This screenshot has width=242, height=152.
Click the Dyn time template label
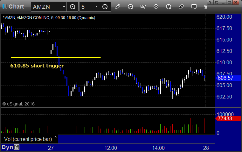tap(7, 147)
